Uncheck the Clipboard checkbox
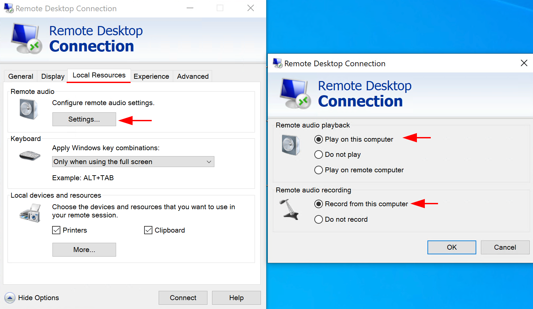 click(x=148, y=230)
